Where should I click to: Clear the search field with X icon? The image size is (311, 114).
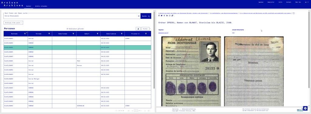click(x=138, y=16)
